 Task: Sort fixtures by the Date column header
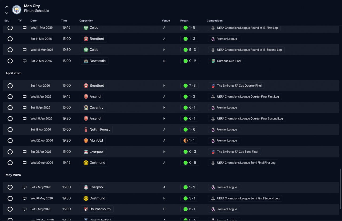tap(33, 21)
